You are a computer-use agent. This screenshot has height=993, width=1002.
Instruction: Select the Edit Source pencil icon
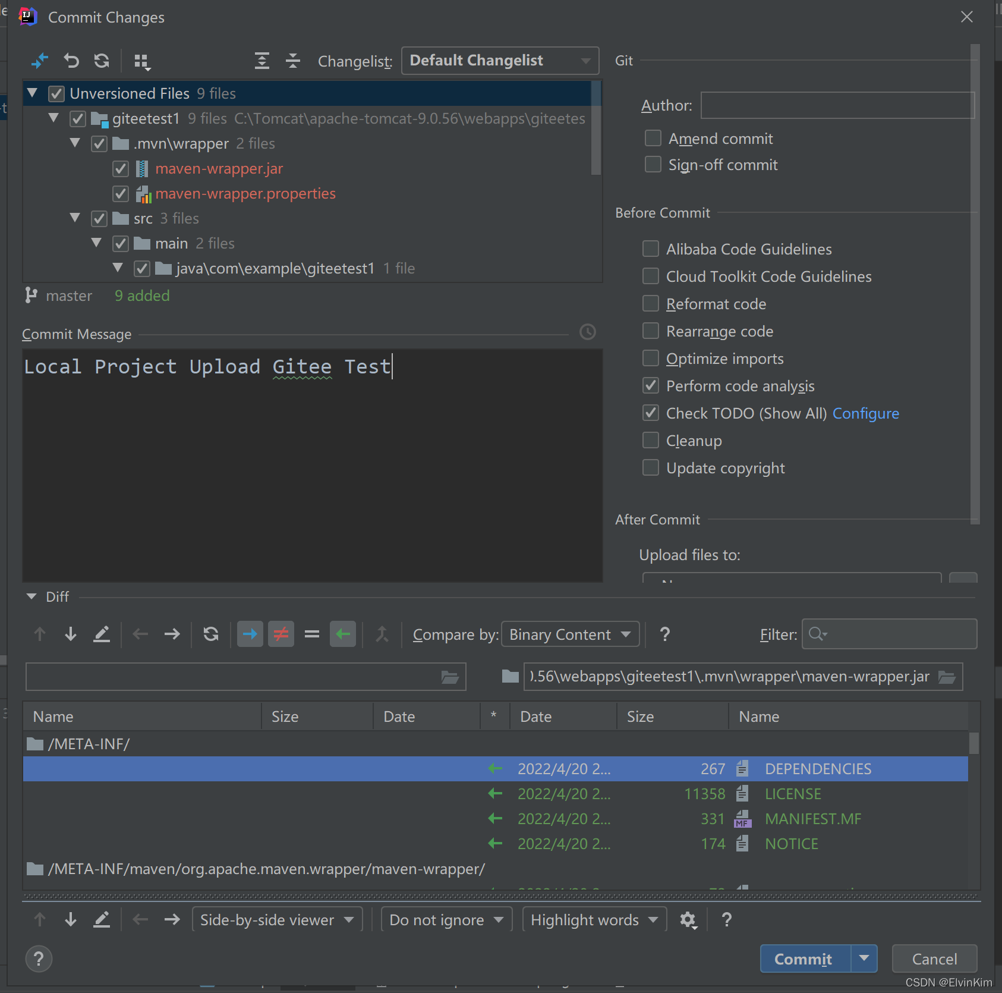click(102, 634)
